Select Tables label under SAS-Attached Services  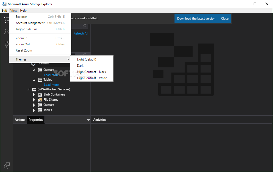click(x=48, y=110)
